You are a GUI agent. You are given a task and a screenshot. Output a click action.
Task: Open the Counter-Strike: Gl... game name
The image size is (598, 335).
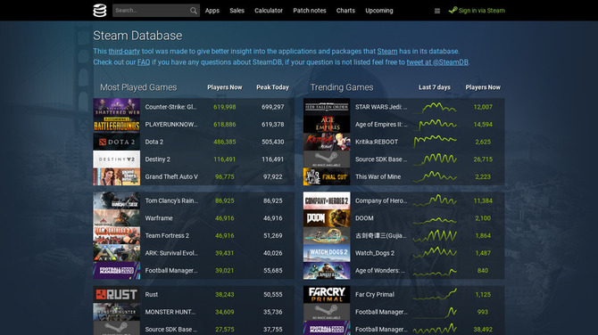pos(170,107)
